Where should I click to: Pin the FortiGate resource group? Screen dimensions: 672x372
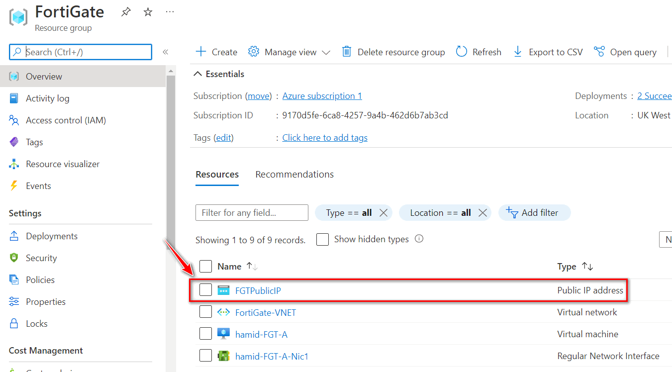[x=126, y=12]
